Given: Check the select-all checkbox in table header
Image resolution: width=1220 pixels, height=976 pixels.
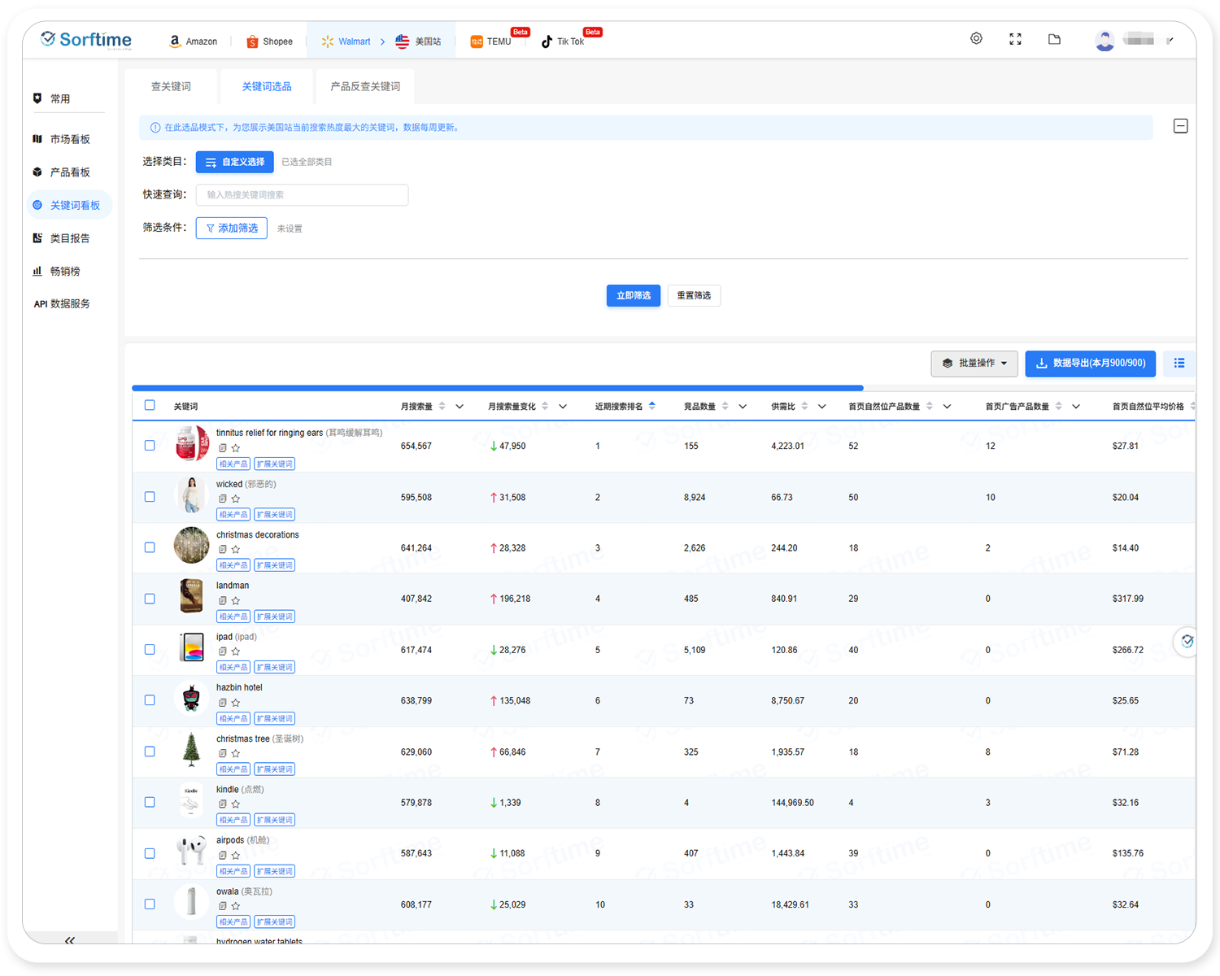Looking at the screenshot, I should pyautogui.click(x=150, y=405).
